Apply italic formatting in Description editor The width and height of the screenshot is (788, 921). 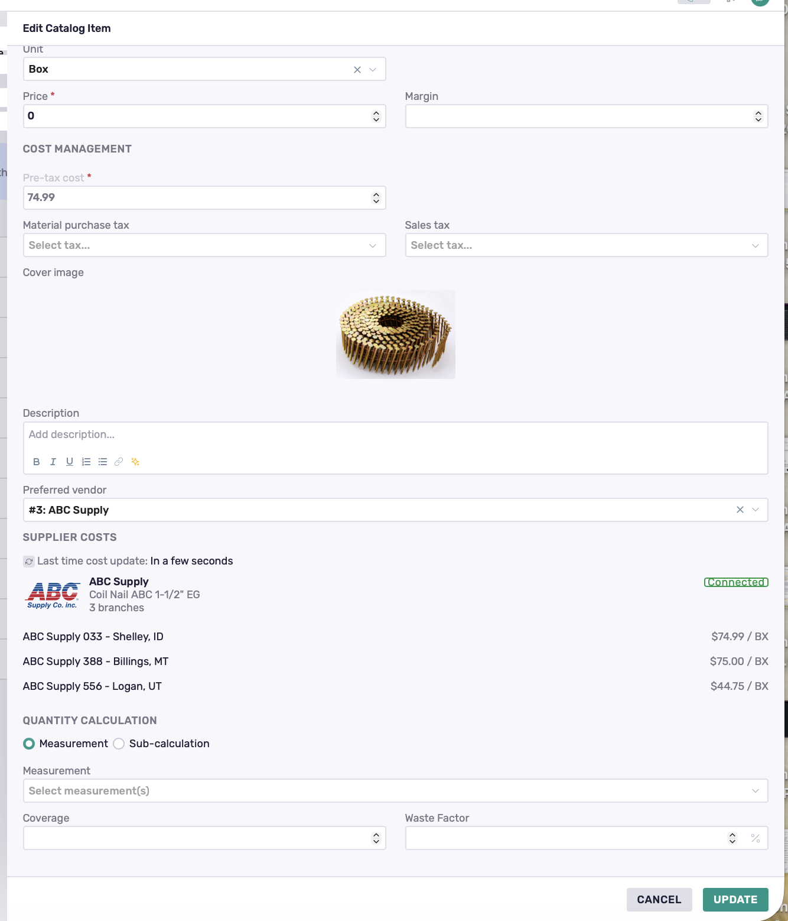pos(53,462)
